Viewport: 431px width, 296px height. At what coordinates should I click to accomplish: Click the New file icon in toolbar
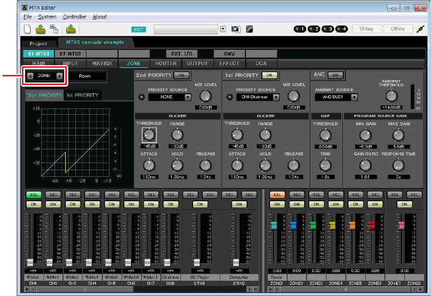pyautogui.click(x=28, y=29)
